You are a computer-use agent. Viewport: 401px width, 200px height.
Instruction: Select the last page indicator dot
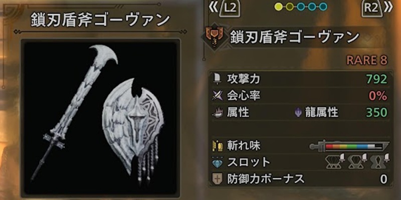coord(323,6)
